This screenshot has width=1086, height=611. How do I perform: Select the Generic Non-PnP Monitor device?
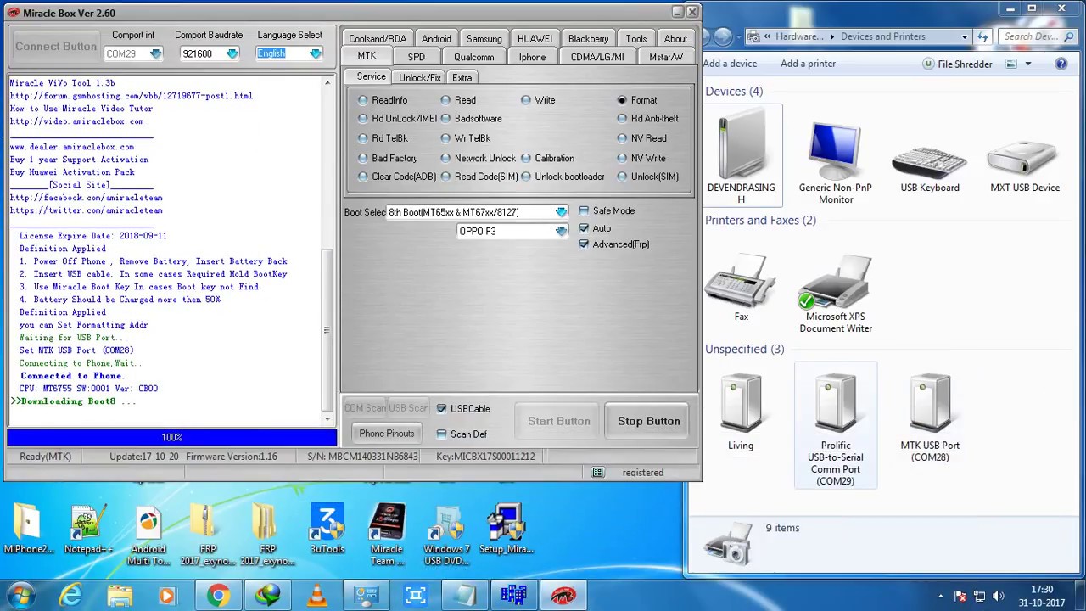[x=836, y=161]
